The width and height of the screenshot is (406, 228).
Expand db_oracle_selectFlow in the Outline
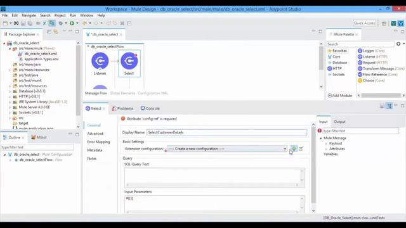point(10,160)
